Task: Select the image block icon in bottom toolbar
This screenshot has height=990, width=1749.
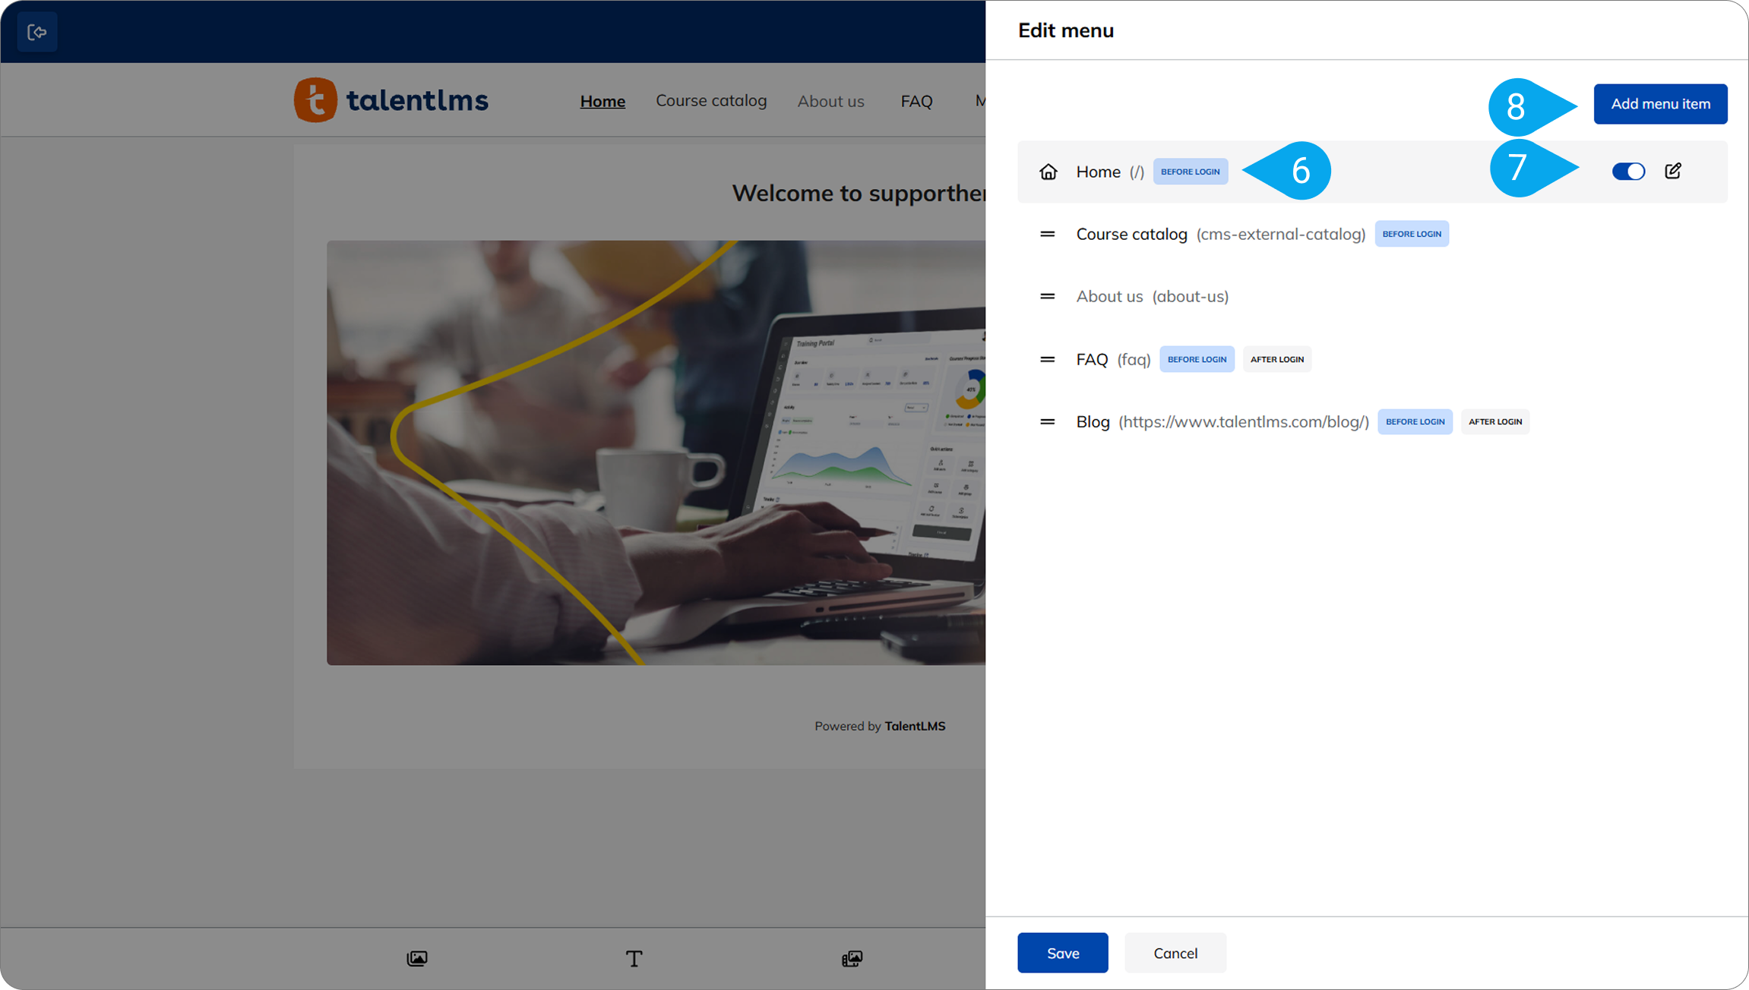Action: pyautogui.click(x=417, y=958)
